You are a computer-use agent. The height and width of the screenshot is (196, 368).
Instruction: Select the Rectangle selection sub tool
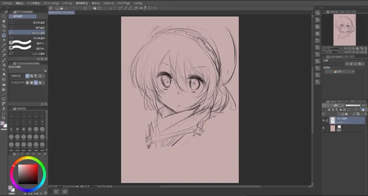point(27,22)
